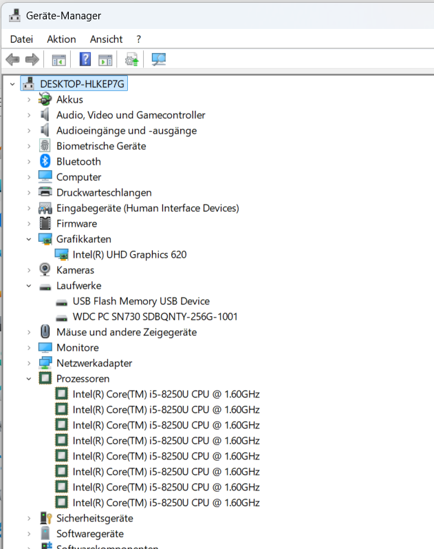
Task: Click the Bluetooth category icon
Action: 45,161
